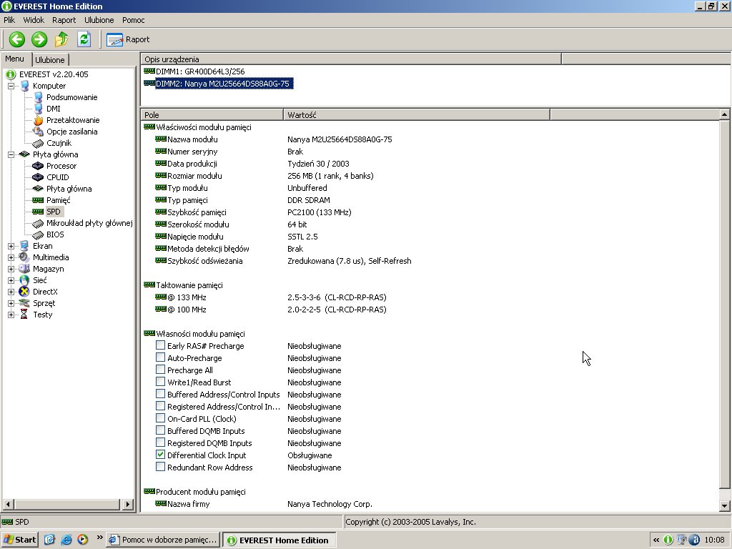Show hidden tray icons with chevron

tap(656, 540)
